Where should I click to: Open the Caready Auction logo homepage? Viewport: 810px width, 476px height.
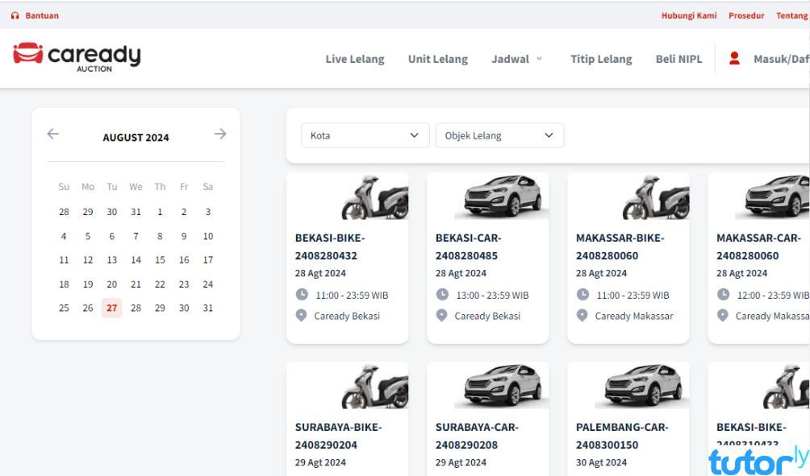click(x=77, y=56)
